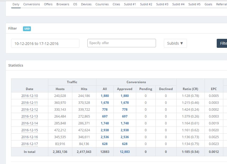
Task: Open the Goals tab
Action: [208, 4]
